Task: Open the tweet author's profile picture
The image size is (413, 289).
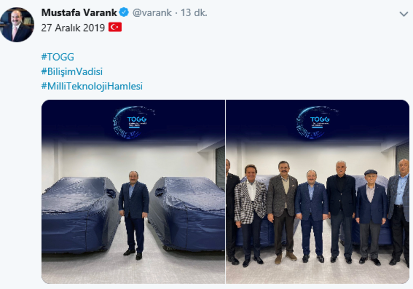Action: point(17,25)
